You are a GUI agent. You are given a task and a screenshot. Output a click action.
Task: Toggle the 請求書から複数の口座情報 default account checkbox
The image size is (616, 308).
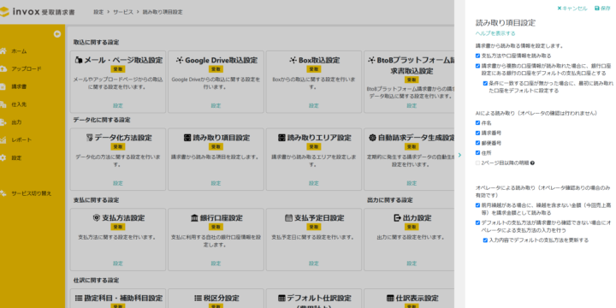pos(477,66)
